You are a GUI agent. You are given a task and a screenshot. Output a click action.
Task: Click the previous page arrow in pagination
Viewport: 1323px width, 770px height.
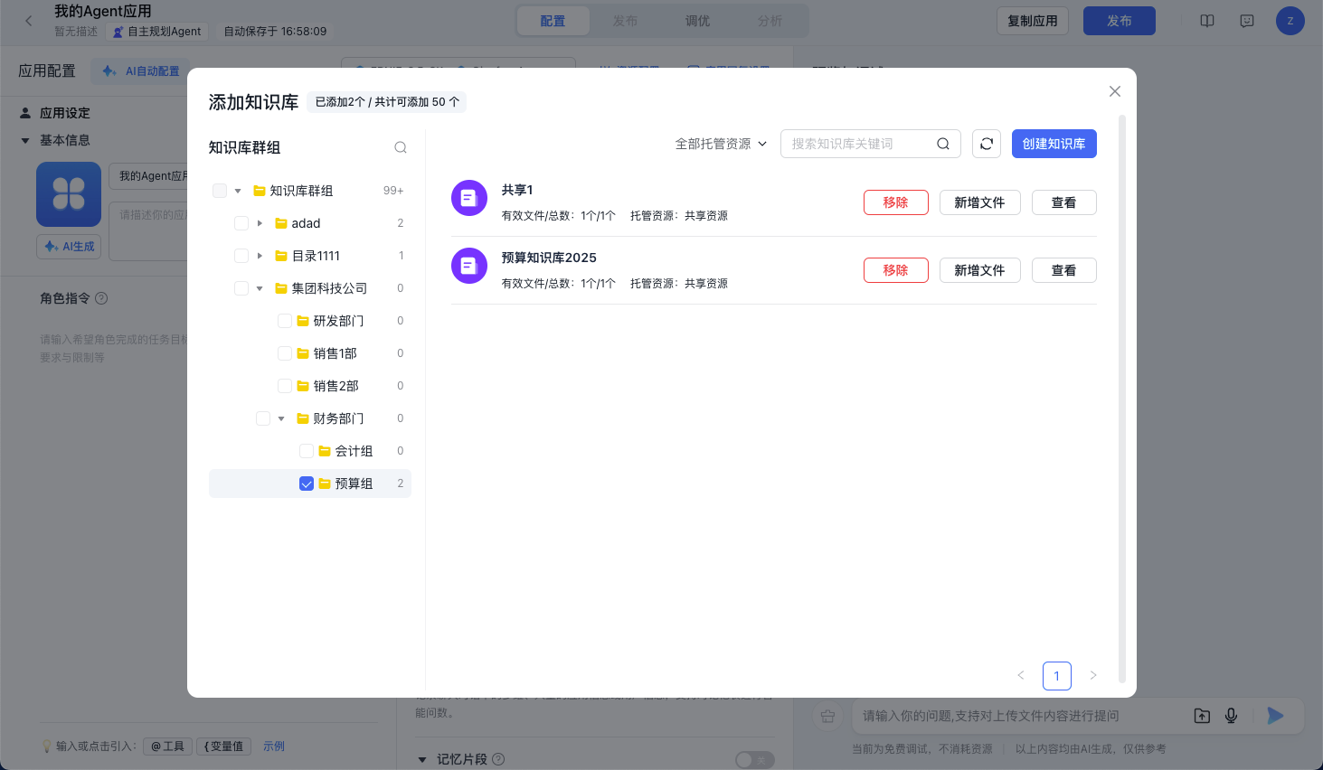pyautogui.click(x=1021, y=675)
